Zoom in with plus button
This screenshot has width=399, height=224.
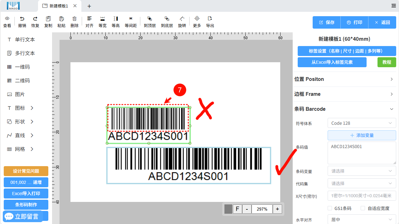(x=277, y=209)
